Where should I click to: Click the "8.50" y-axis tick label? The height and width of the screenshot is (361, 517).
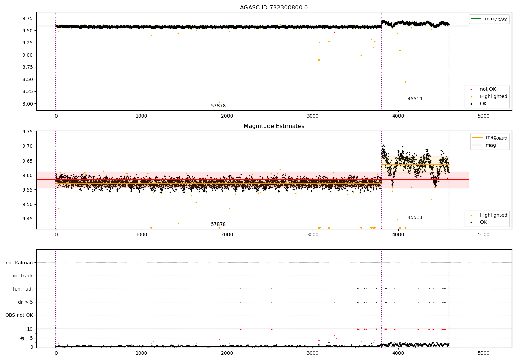tap(28, 79)
